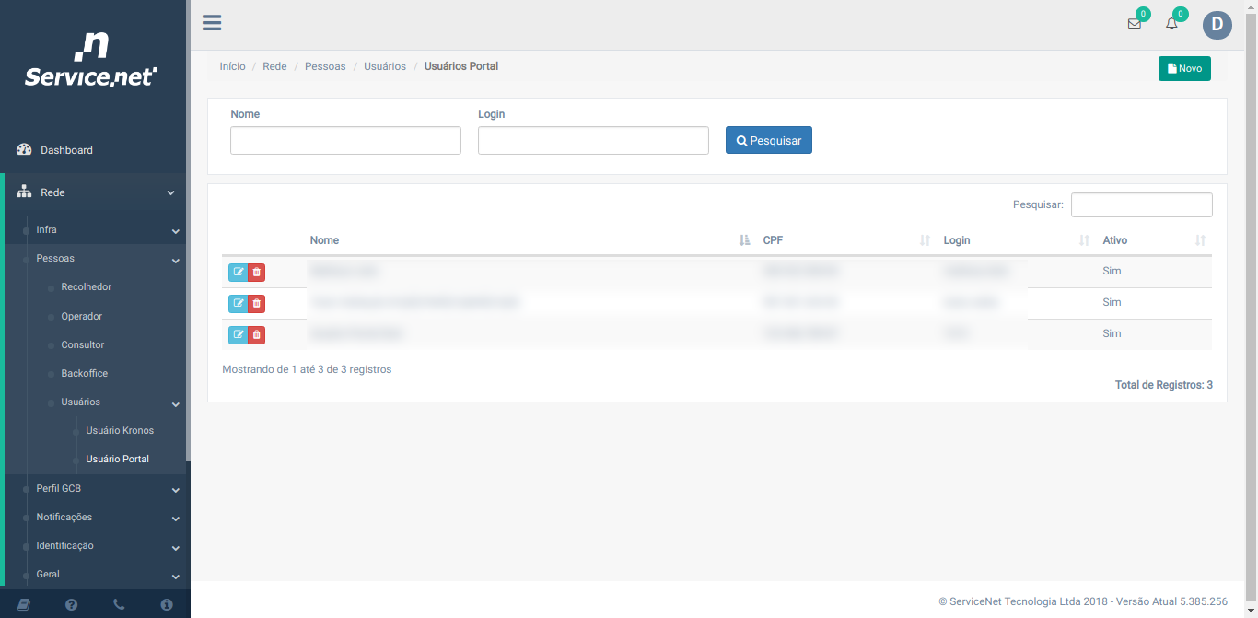Sort table by Ativo column
Viewport: 1258px width, 618px height.
[1153, 240]
